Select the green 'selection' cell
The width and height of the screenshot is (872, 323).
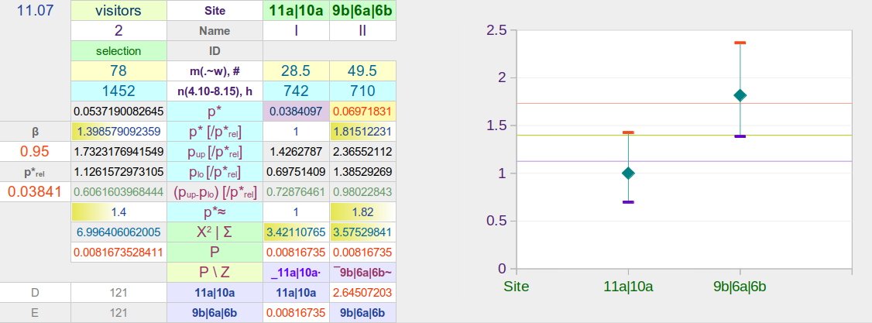click(x=118, y=51)
